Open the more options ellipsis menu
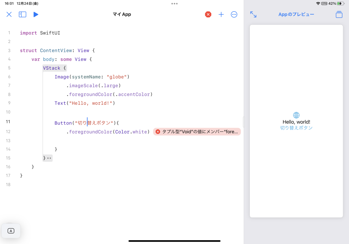 click(x=234, y=14)
